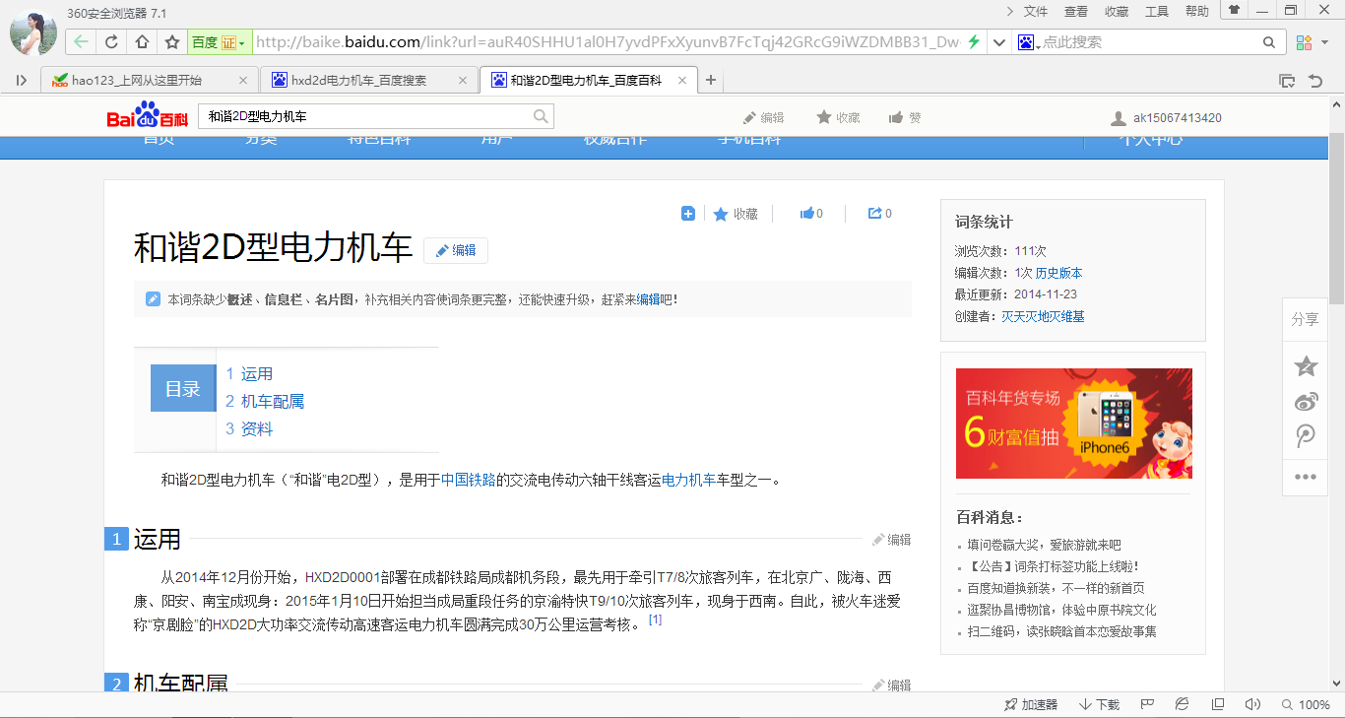
Task: Open the 文件 menu
Action: [1036, 11]
